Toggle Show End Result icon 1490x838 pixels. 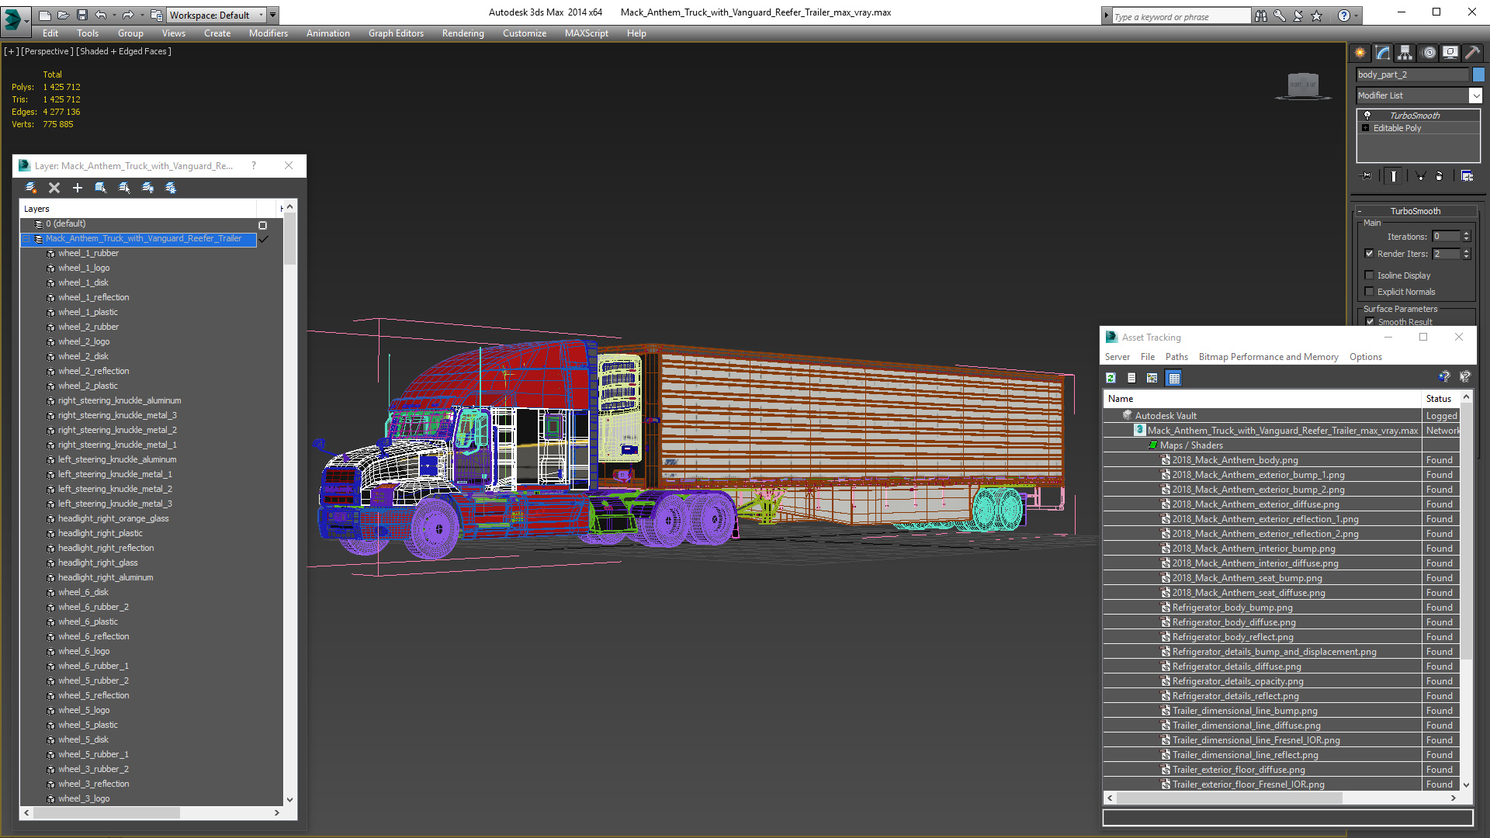click(1394, 176)
